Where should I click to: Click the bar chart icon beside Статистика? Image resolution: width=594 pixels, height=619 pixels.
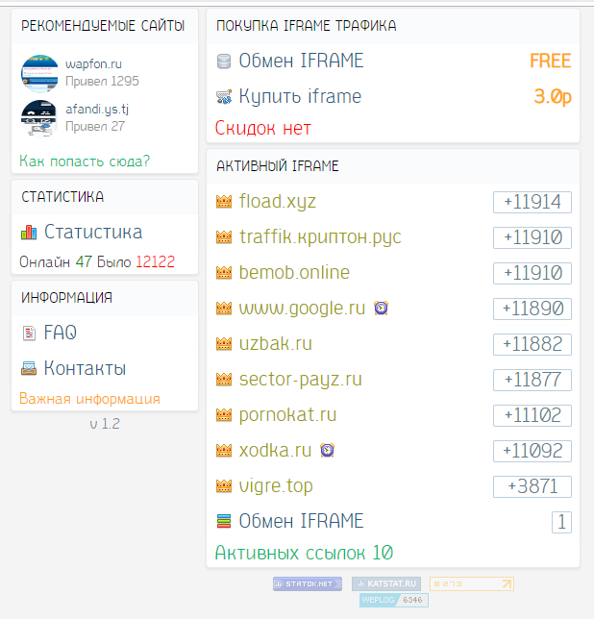tap(28, 233)
